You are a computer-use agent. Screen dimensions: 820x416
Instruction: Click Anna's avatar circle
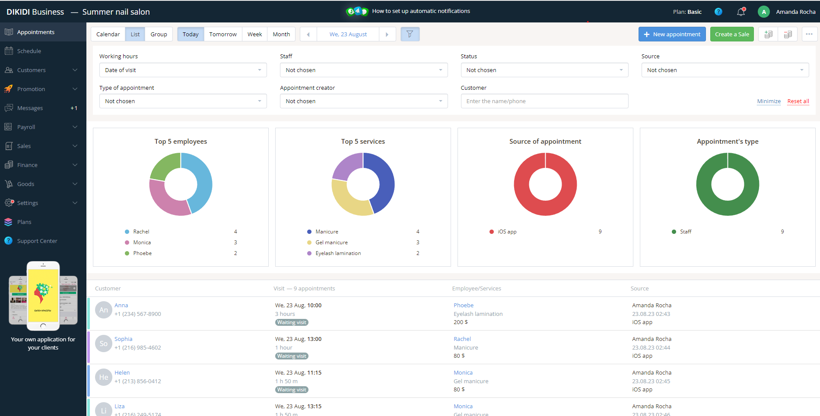(x=104, y=310)
